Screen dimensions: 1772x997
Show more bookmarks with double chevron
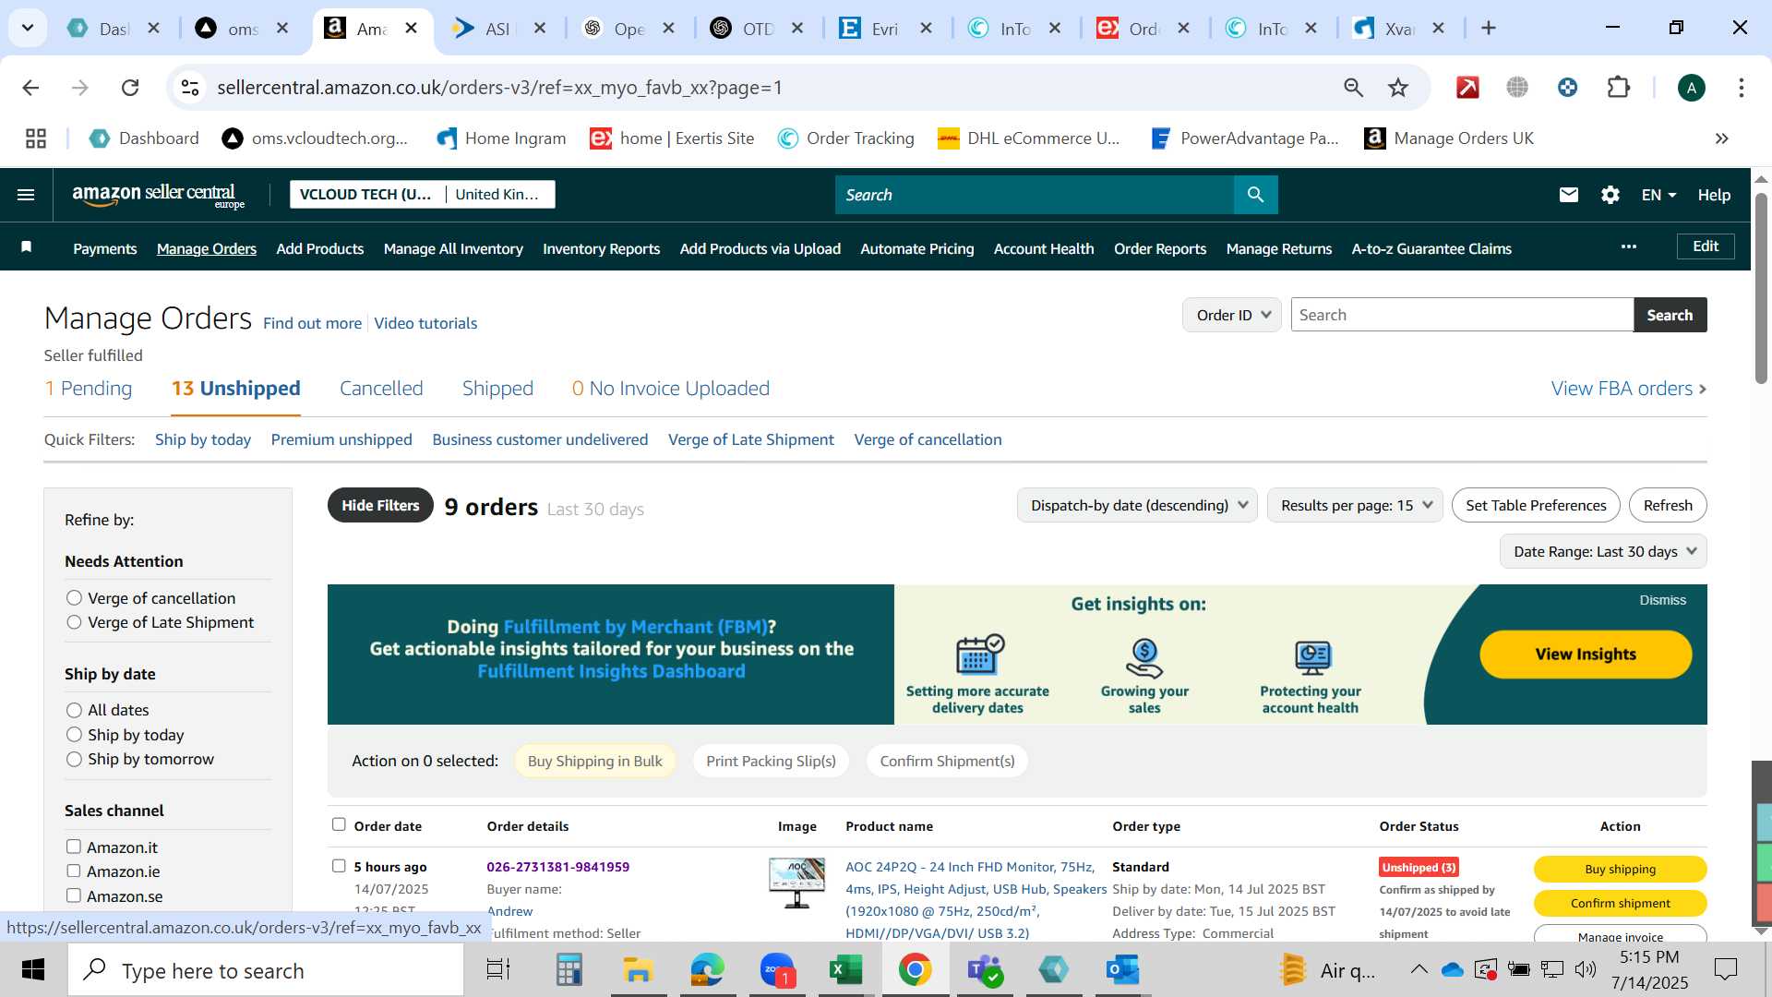1722,138
